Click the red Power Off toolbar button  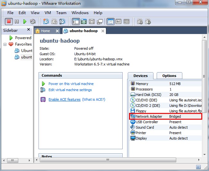pyautogui.click(x=9, y=21)
